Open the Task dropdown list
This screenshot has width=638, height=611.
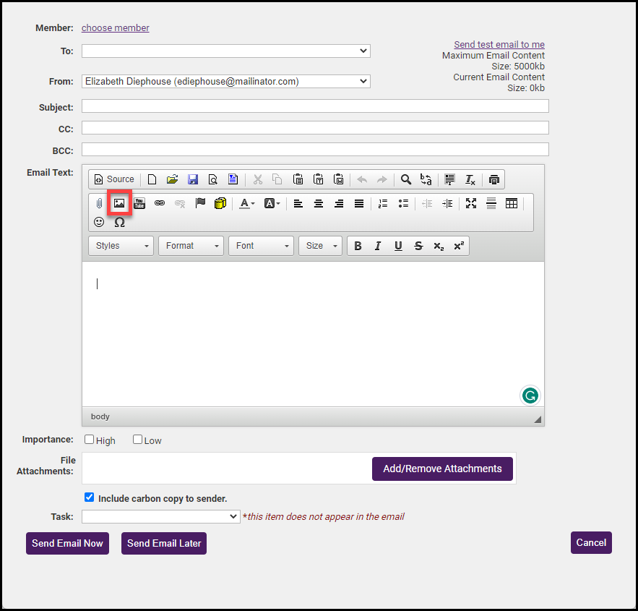(x=160, y=516)
